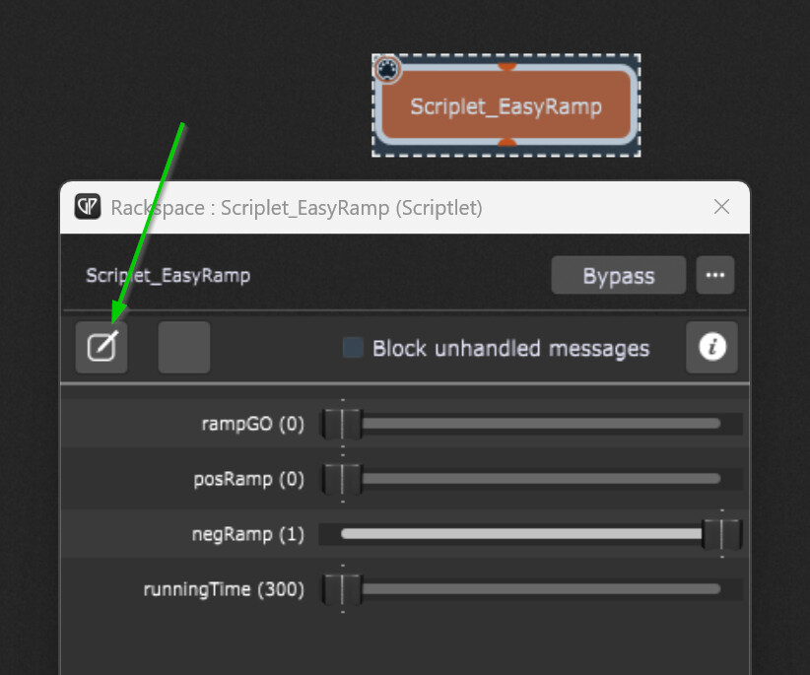Click the rampGO (0) parameter label
Viewport: 810px width, 675px height.
click(x=252, y=424)
